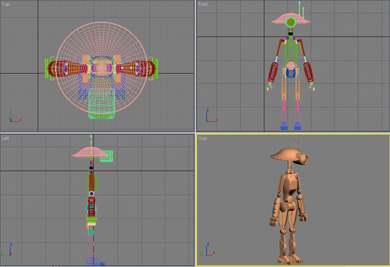Select green torso wireframe in Front viewport

pos(291,51)
